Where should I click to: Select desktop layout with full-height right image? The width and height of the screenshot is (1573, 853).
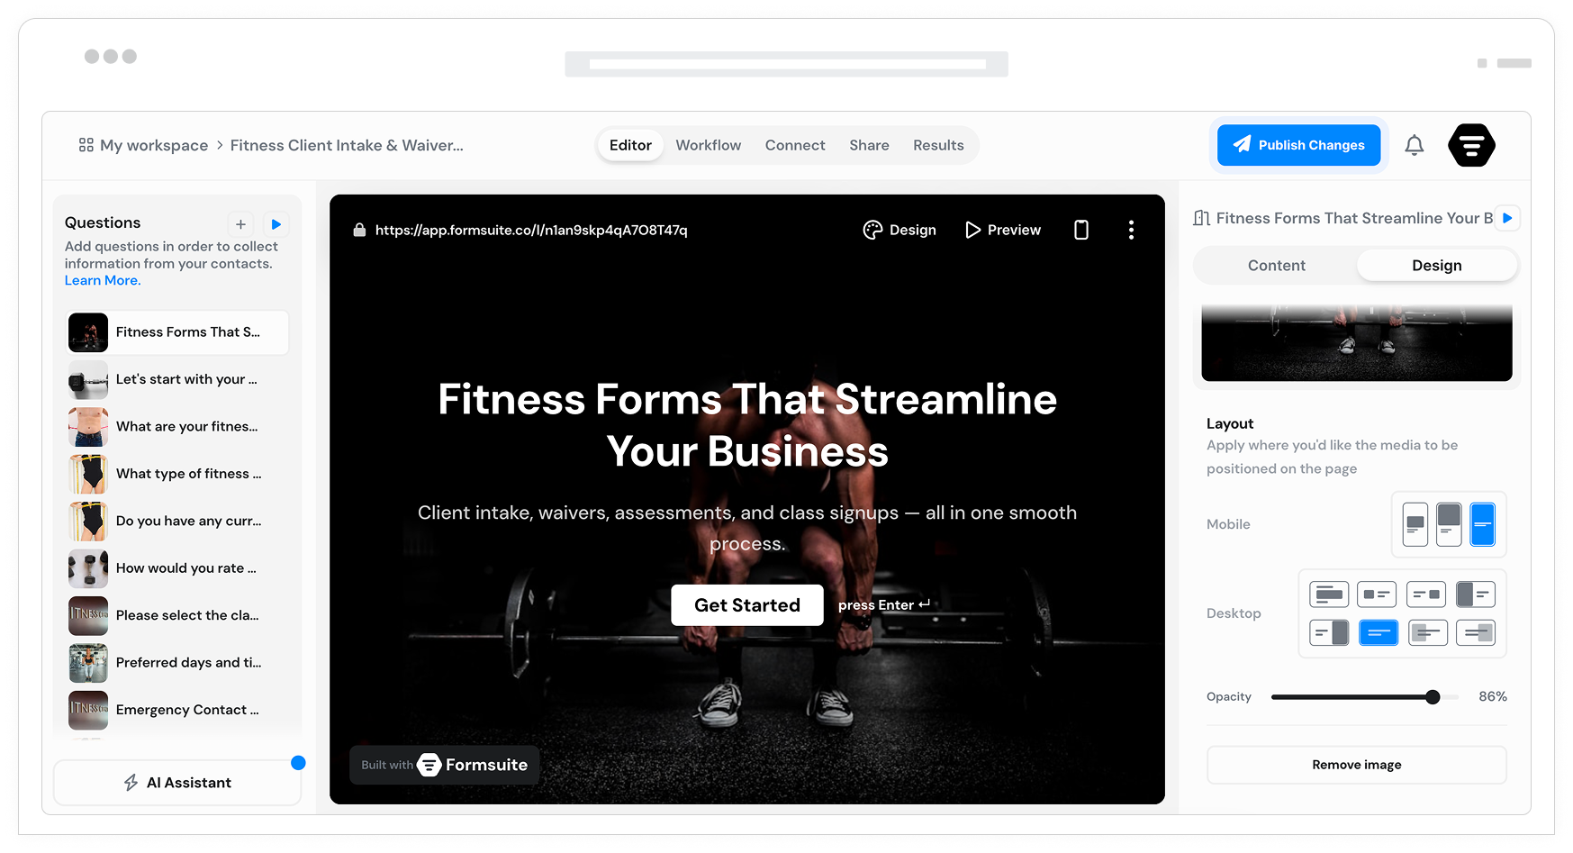1329,633
